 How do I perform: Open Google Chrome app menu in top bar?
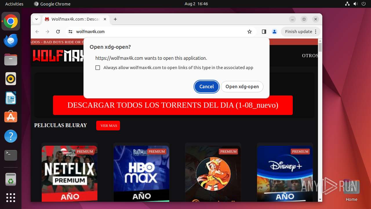pos(52,4)
